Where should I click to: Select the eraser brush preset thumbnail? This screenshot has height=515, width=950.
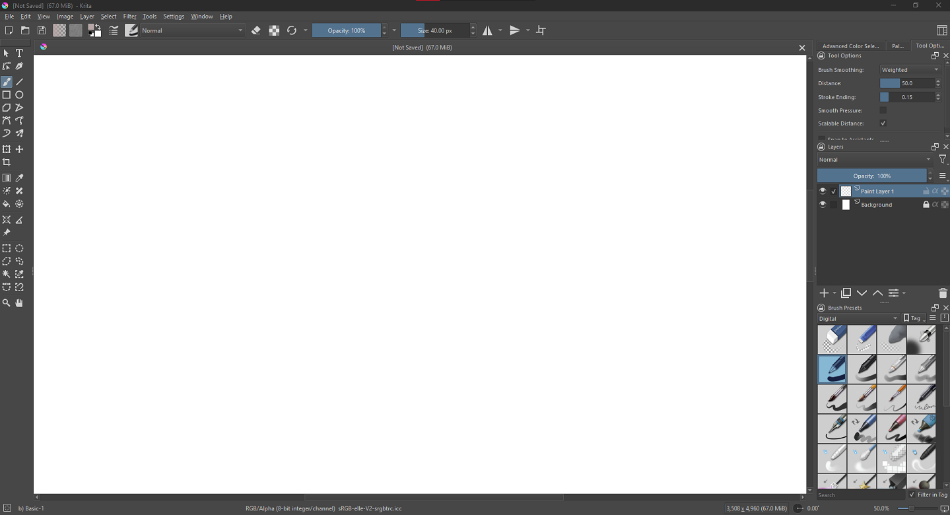click(x=832, y=340)
